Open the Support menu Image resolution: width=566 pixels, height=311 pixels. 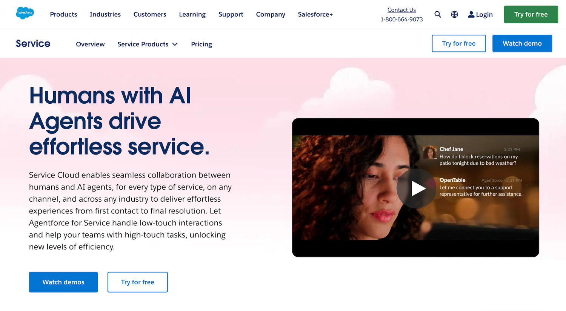231,14
